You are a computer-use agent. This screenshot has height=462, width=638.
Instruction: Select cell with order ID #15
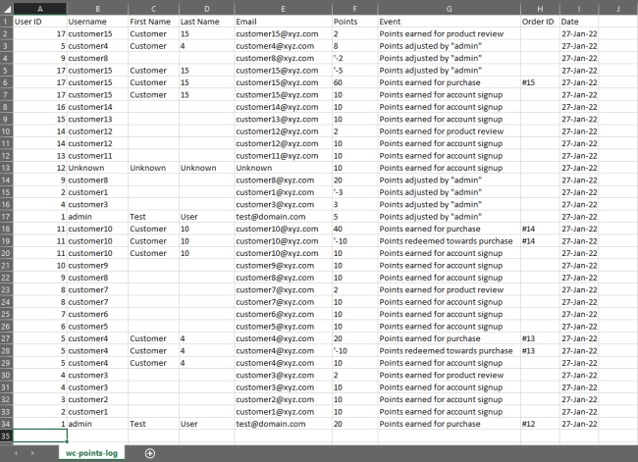click(540, 82)
